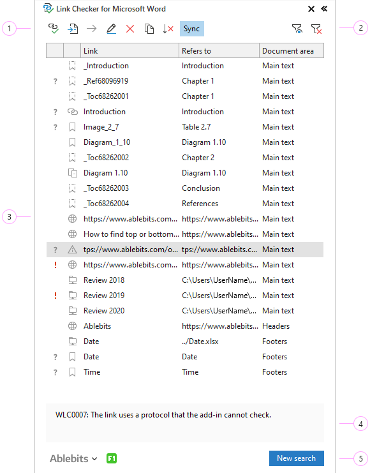Open the Ablebits dropdown menu

pyautogui.click(x=73, y=458)
